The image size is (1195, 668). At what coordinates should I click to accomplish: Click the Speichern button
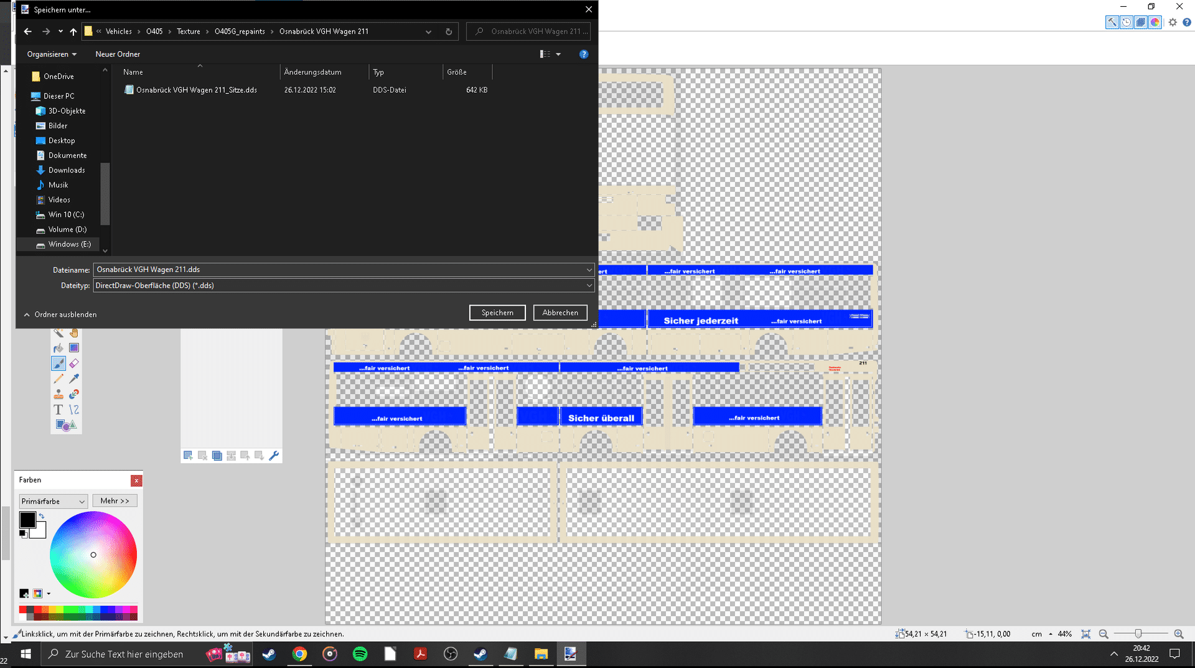(x=497, y=313)
